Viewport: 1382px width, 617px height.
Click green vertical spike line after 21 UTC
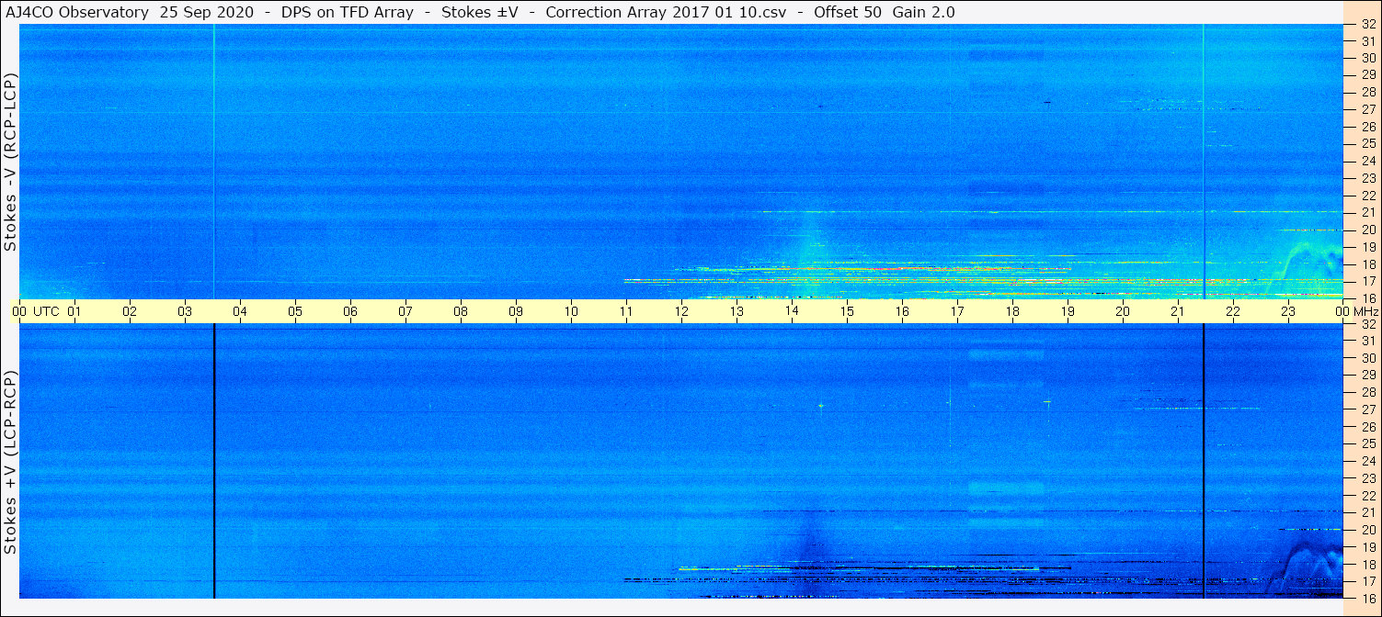pyautogui.click(x=1203, y=161)
